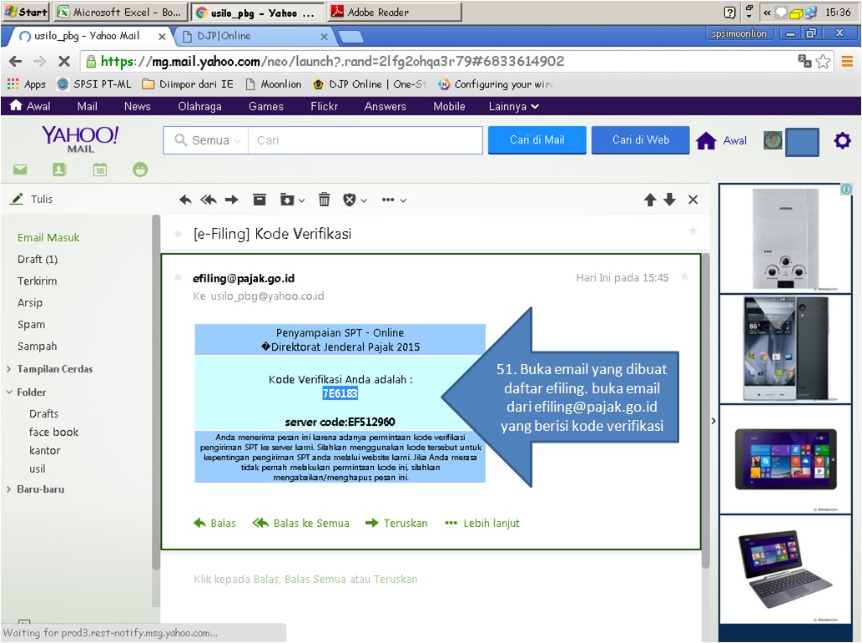Click the Windows Start button

(26, 12)
